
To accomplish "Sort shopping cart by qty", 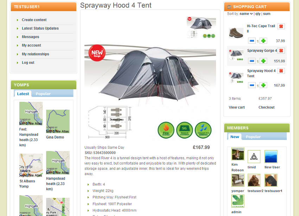I will point(258,14).
